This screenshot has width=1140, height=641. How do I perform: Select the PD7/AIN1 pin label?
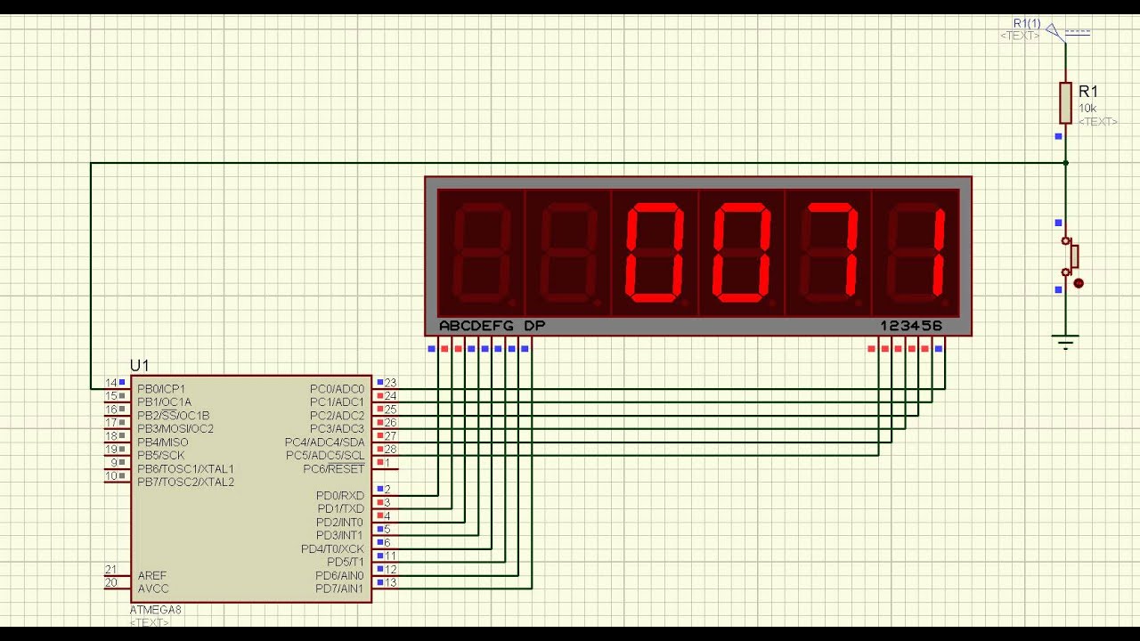[339, 589]
